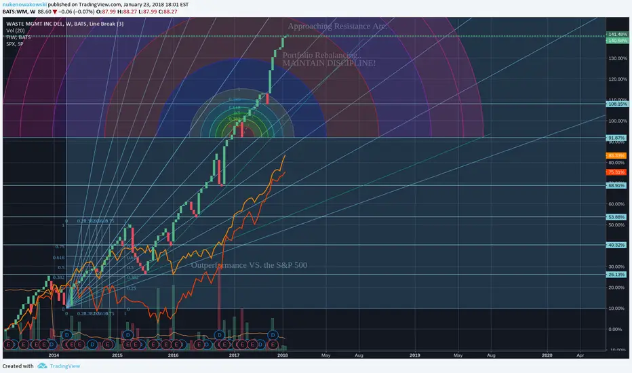Screen dimensions: 632x373
Task: Click the 2017 time axis label
Action: [234, 355]
